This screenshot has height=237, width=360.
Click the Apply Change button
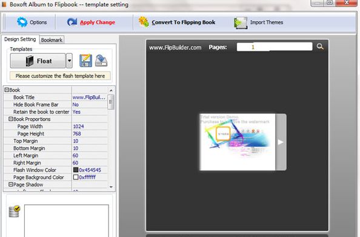point(91,22)
